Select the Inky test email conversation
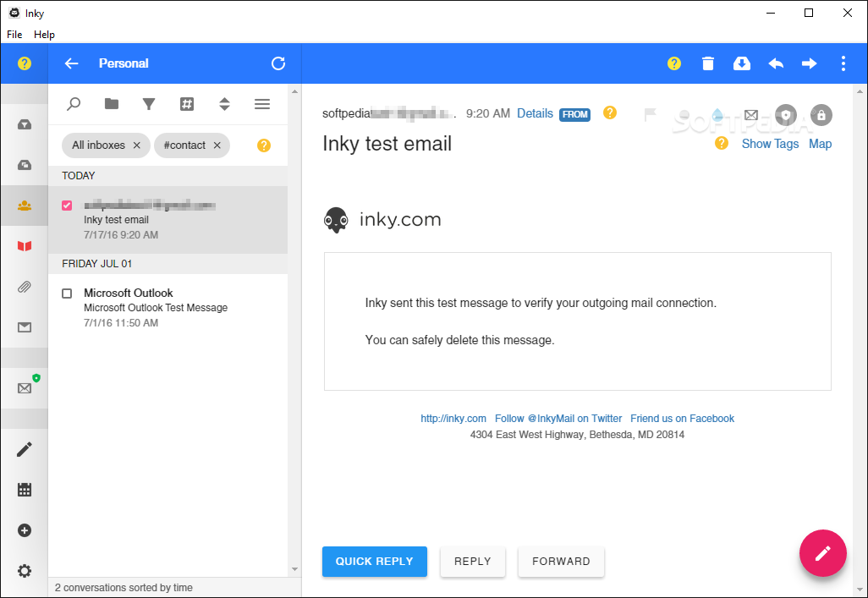The image size is (868, 598). (168, 220)
